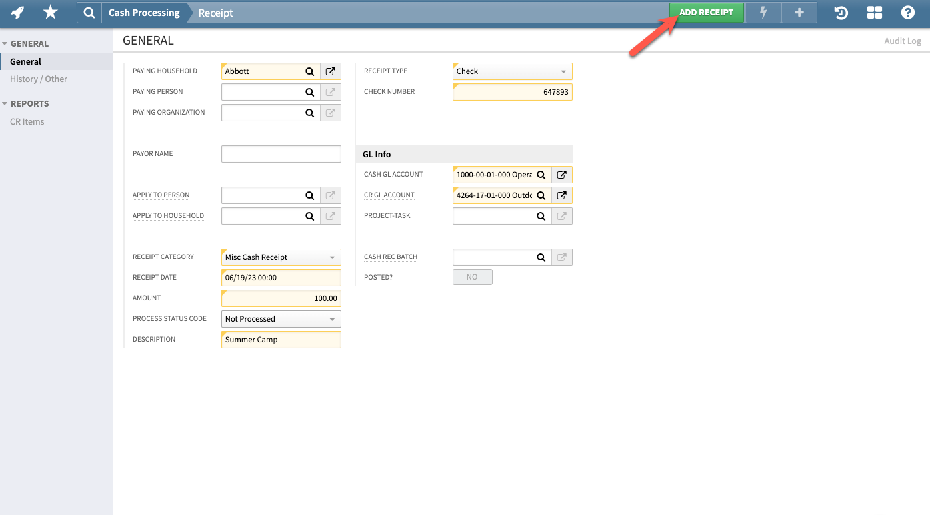Click the Payor Name input field
This screenshot has width=930, height=515.
tap(281, 153)
